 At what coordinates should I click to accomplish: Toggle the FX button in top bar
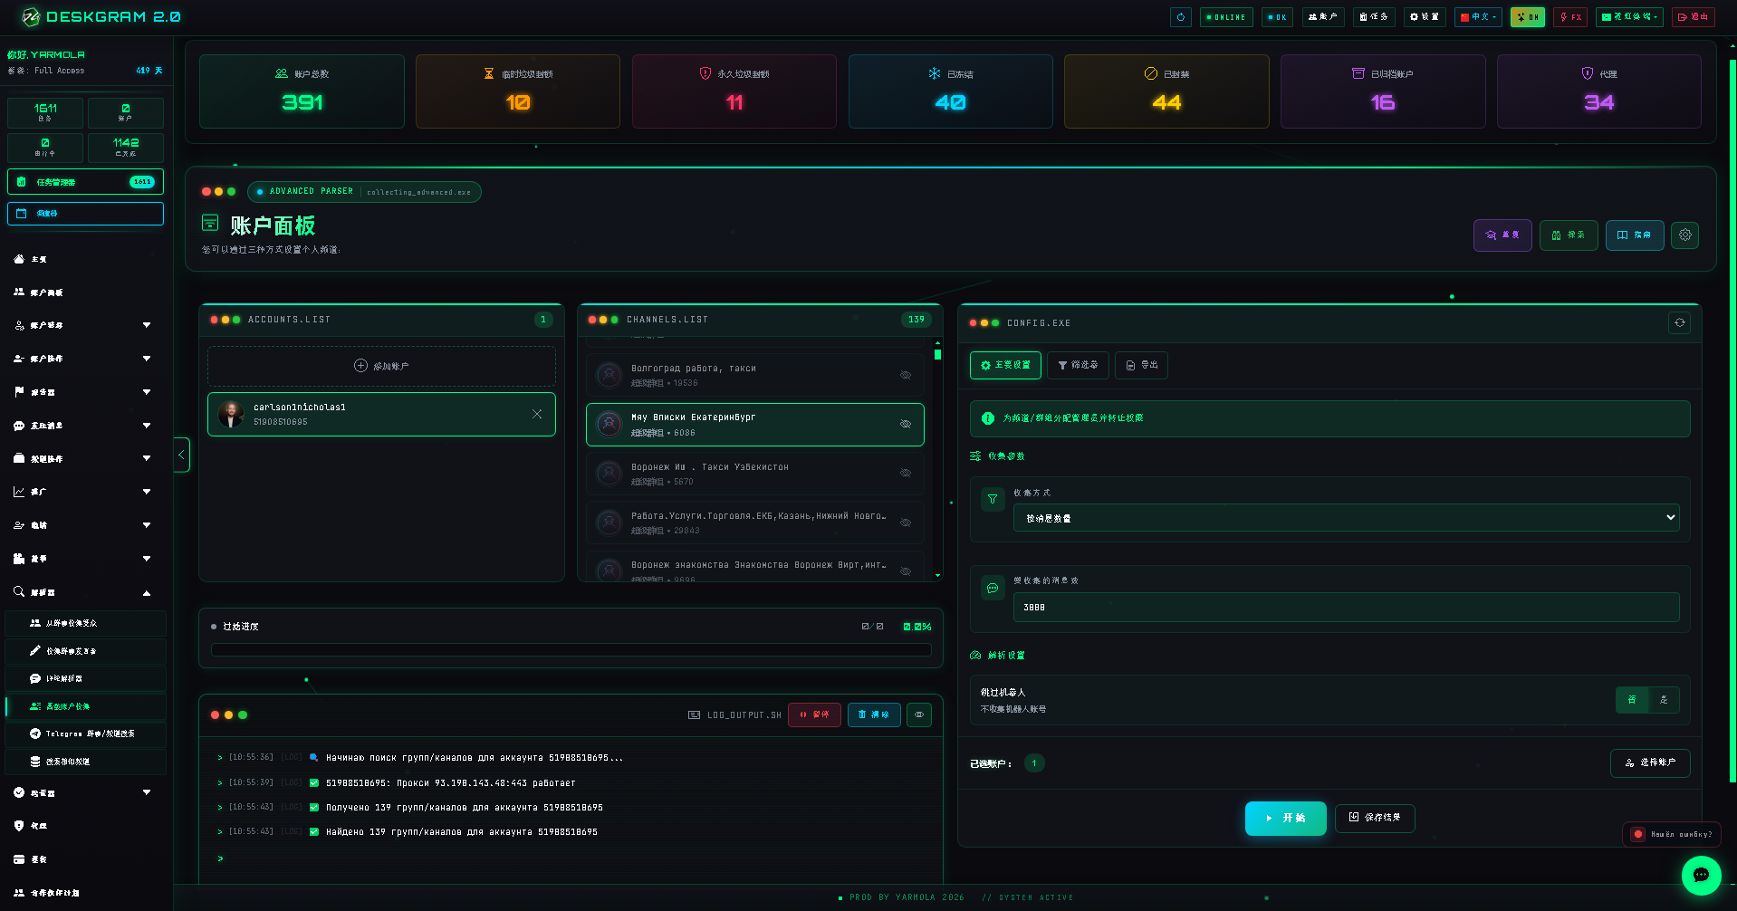tap(1570, 17)
